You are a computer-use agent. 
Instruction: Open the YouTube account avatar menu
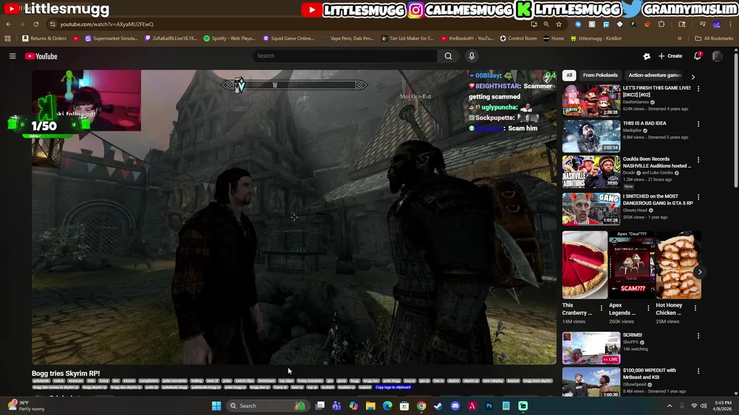(717, 56)
